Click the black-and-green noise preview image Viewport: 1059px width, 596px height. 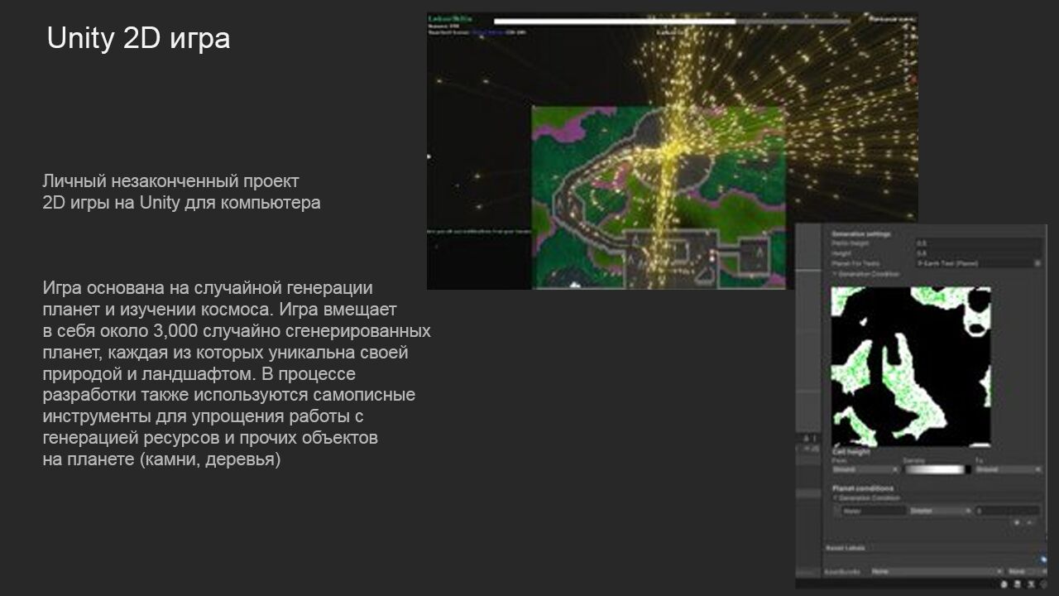click(911, 367)
